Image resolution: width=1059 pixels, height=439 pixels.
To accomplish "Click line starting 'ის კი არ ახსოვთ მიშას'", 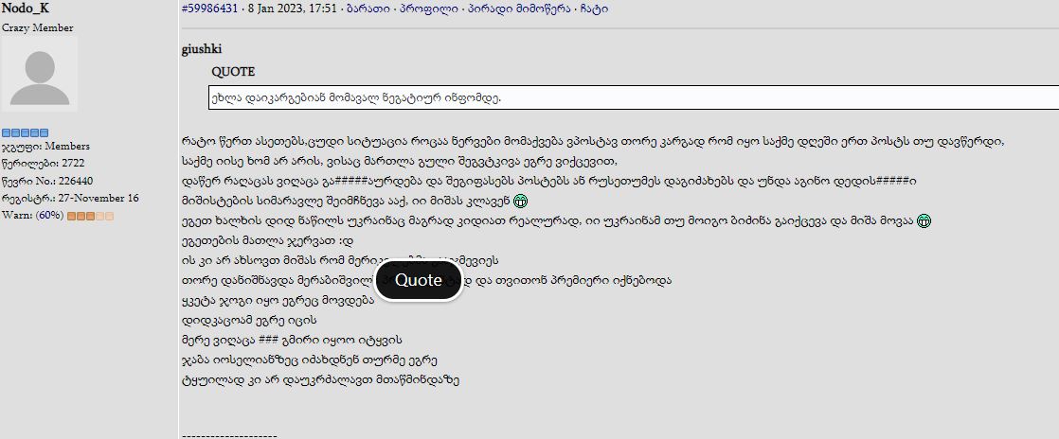I will tap(340, 260).
